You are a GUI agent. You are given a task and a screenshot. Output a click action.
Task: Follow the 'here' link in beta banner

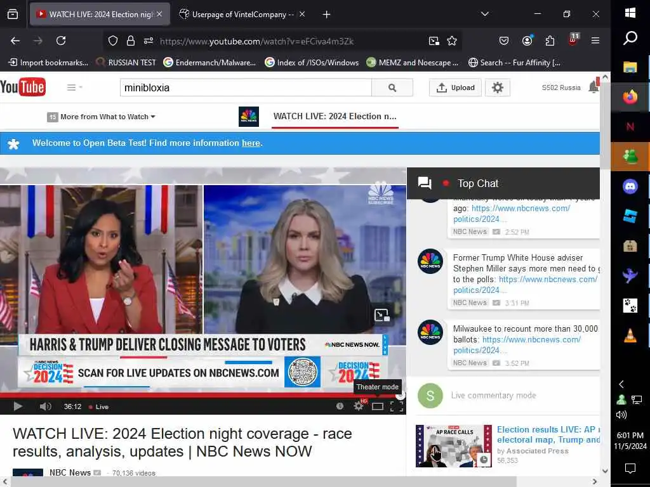[x=251, y=143]
